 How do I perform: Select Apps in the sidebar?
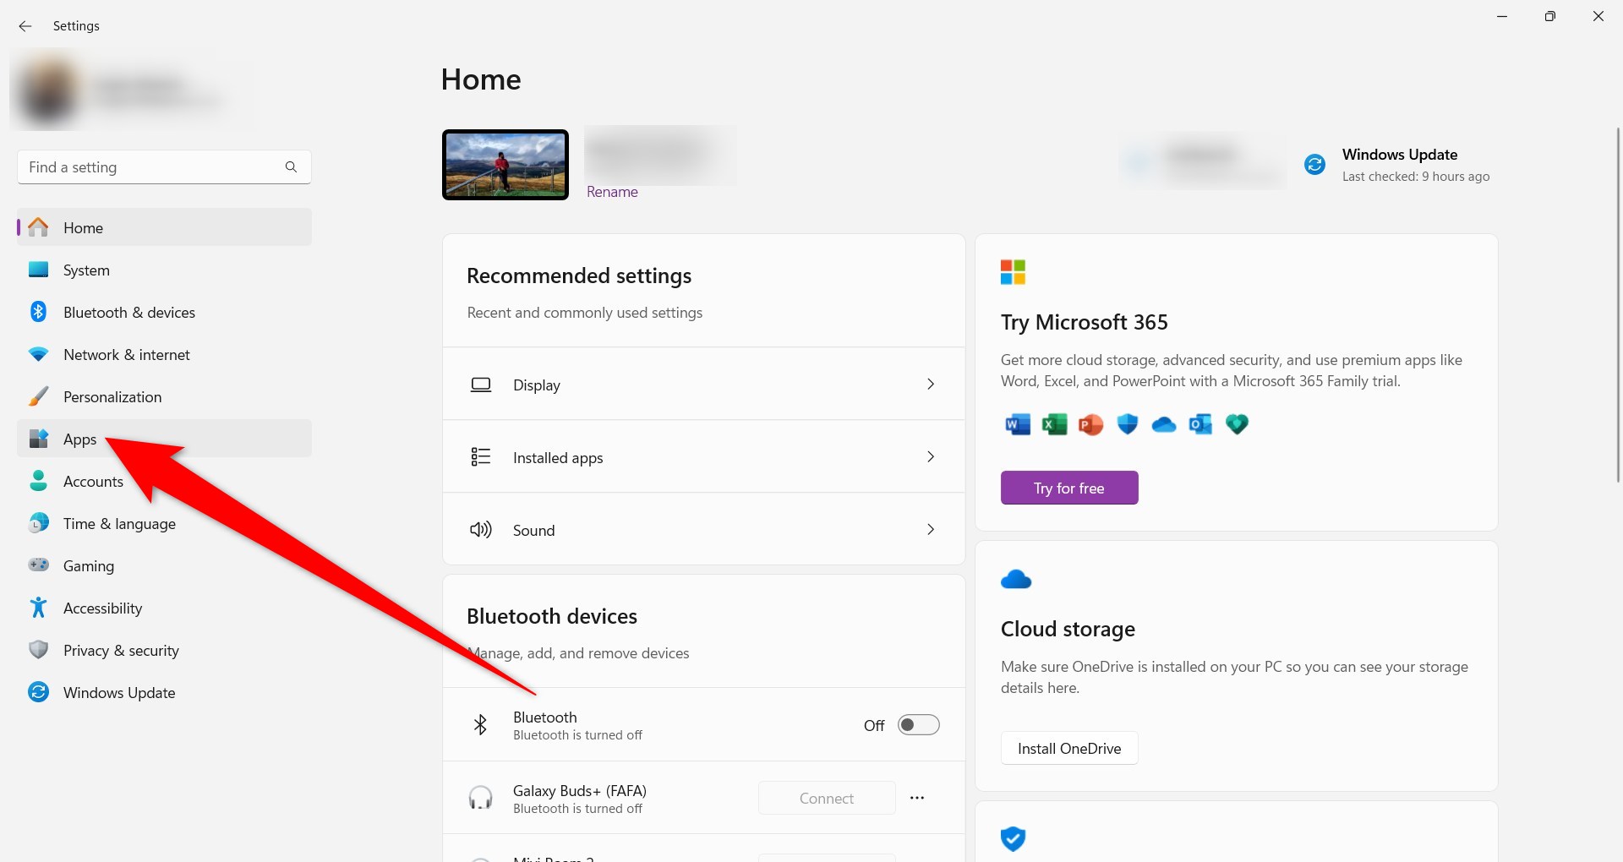[164, 439]
